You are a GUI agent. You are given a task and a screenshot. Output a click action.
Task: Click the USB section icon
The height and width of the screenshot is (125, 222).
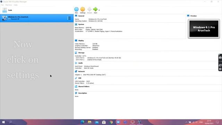[76, 78]
